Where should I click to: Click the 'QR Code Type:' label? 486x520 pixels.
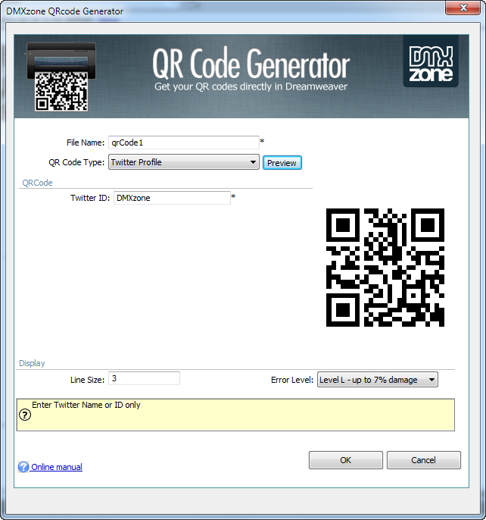point(76,162)
